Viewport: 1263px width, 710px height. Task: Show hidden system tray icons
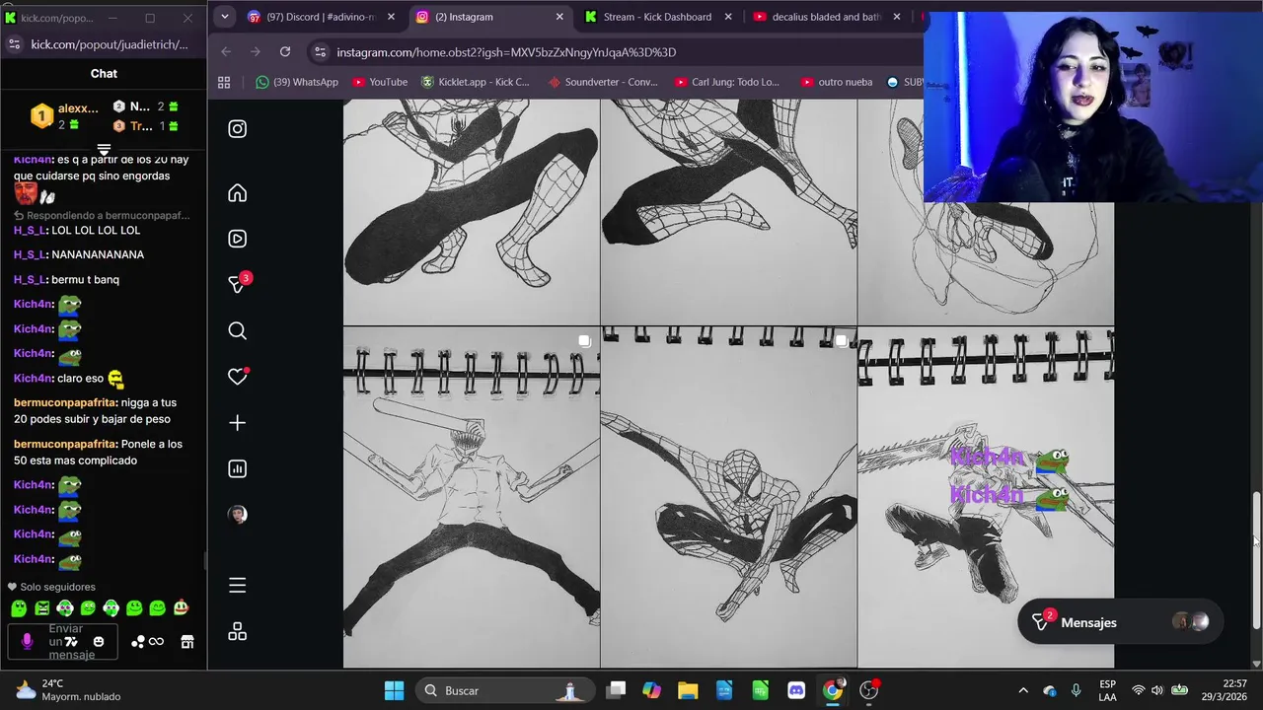coord(1023,690)
